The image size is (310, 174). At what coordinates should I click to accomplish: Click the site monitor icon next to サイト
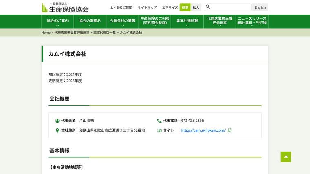[x=159, y=130]
